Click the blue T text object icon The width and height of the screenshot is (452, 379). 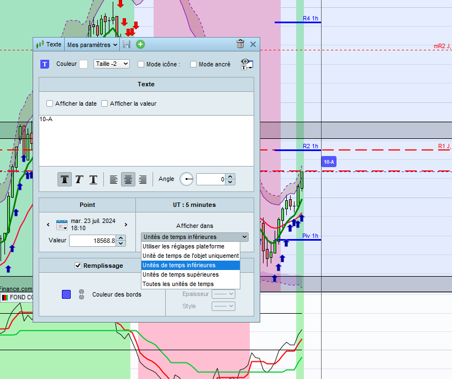45,64
